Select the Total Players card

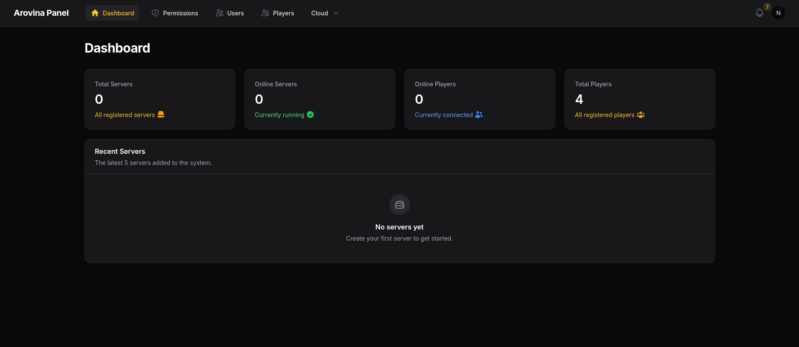(x=639, y=99)
